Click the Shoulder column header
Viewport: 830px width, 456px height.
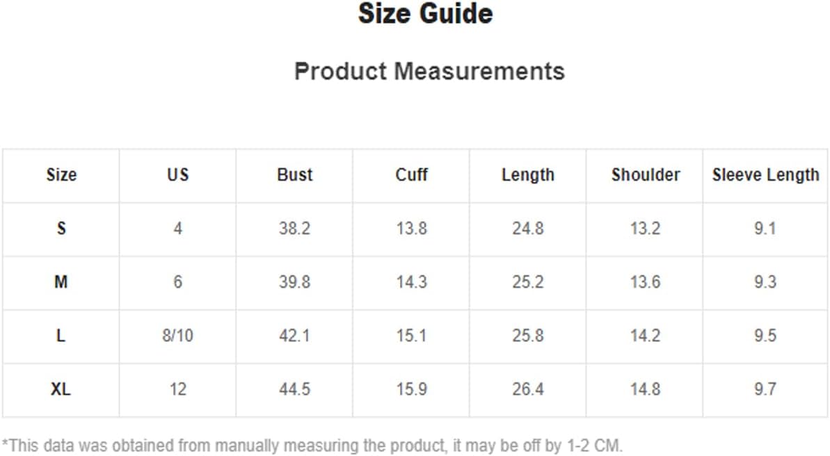[646, 174]
